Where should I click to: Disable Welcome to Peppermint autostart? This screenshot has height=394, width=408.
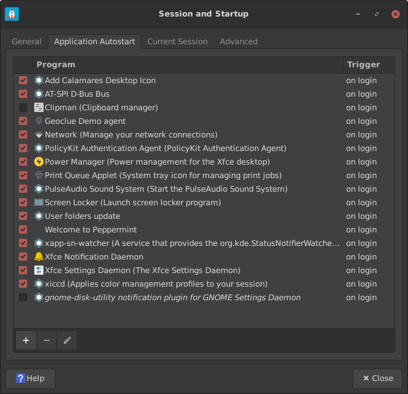(23, 229)
